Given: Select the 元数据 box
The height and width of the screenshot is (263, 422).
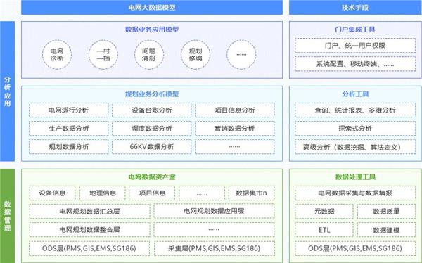Looking at the screenshot, I should 324,211.
